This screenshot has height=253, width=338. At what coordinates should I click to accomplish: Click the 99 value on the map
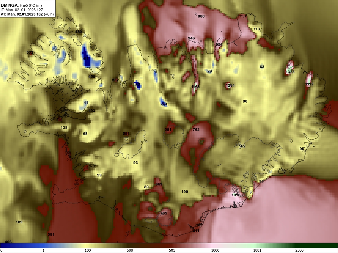click(x=99, y=175)
